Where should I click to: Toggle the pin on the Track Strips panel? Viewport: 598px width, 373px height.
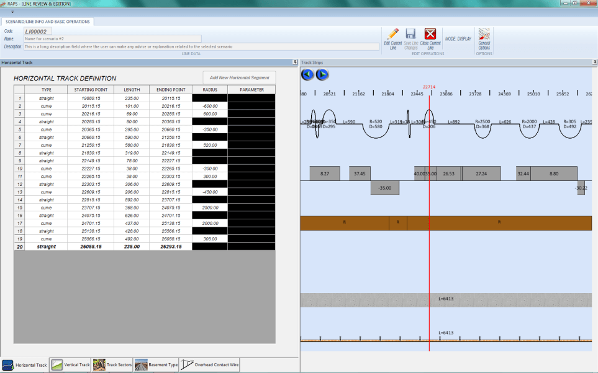tap(594, 63)
